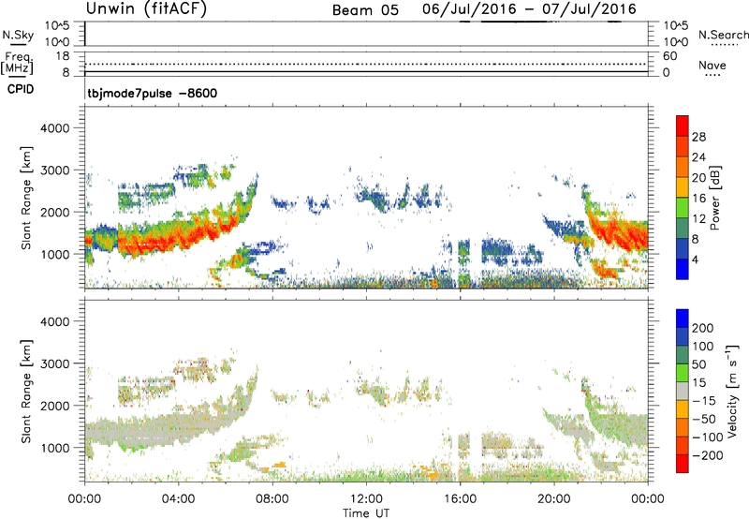
Task: Click the 'N.Sky' legend label
Action: [18, 35]
